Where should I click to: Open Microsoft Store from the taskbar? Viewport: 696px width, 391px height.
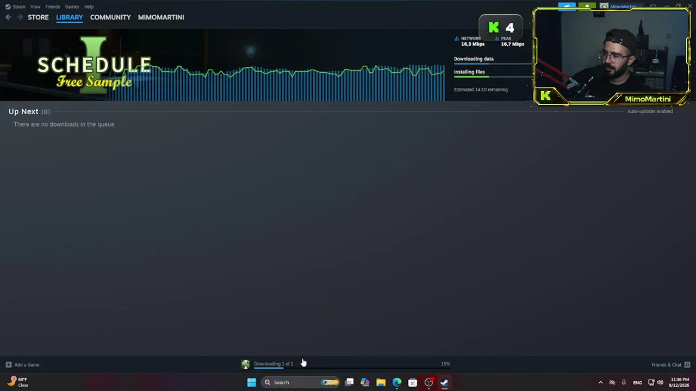[x=413, y=382]
